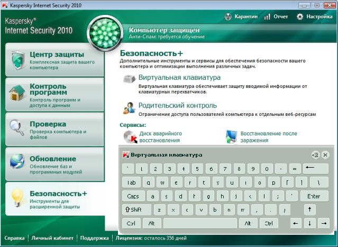
Task: Click the magnifier icon of Проверка
Action: [17, 127]
